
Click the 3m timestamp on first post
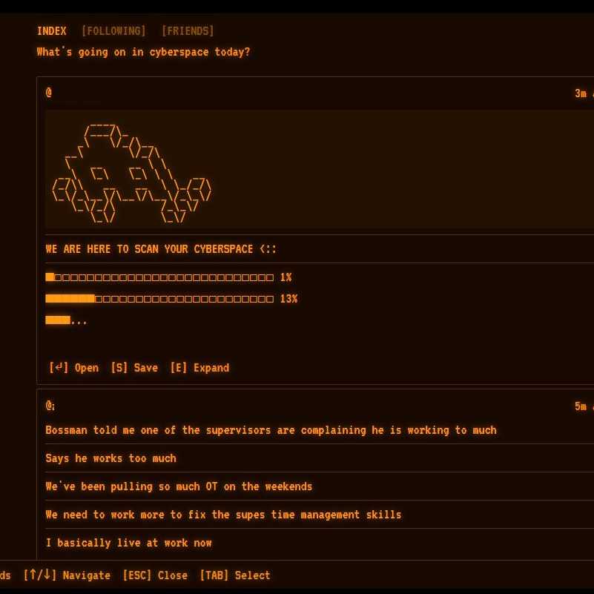point(581,93)
